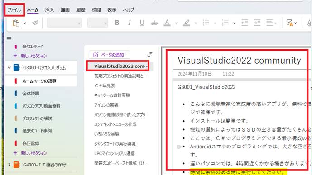The height and width of the screenshot is (175, 312).
Task: Click 新しいセクション above the G3000 notebook
Action: 34,56
